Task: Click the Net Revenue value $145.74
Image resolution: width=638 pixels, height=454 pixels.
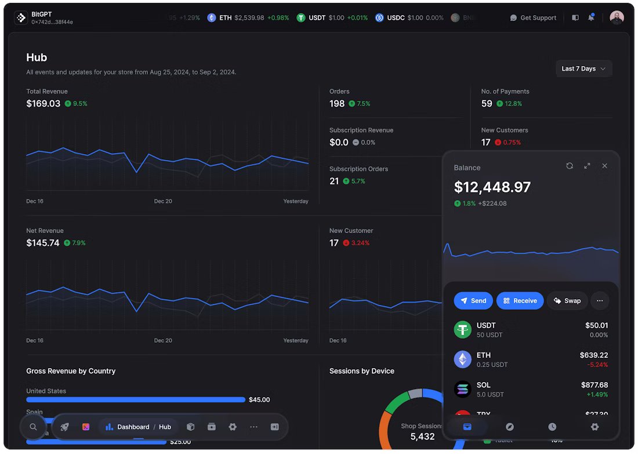Action: 43,244
